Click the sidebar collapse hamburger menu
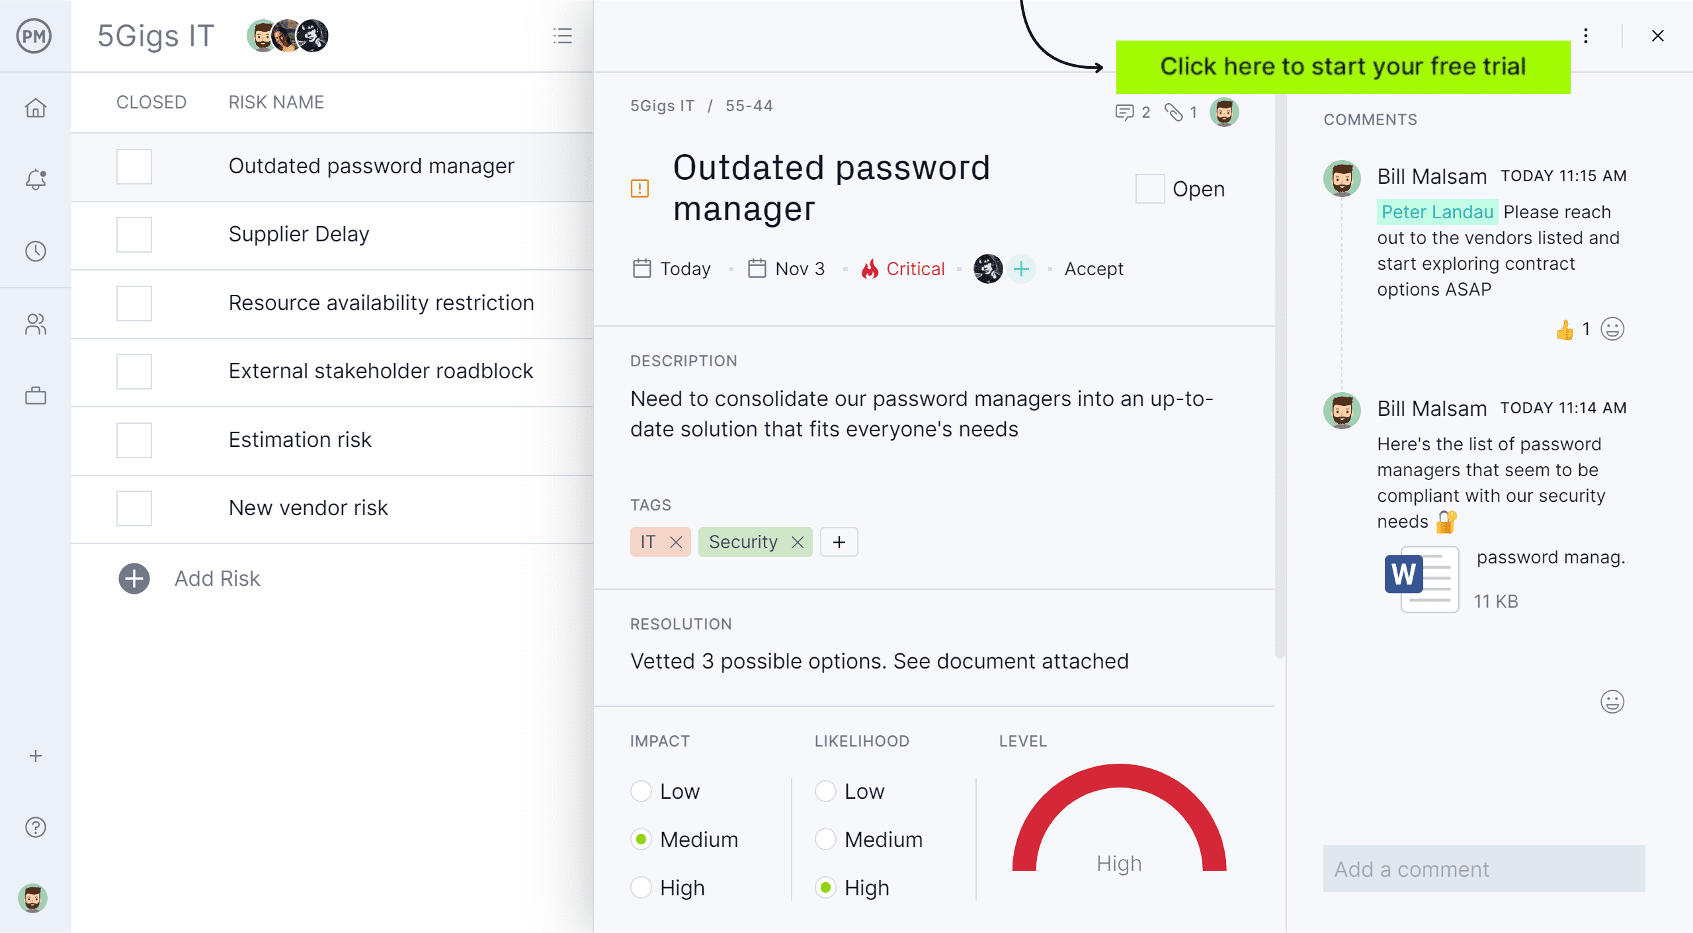 (x=563, y=36)
